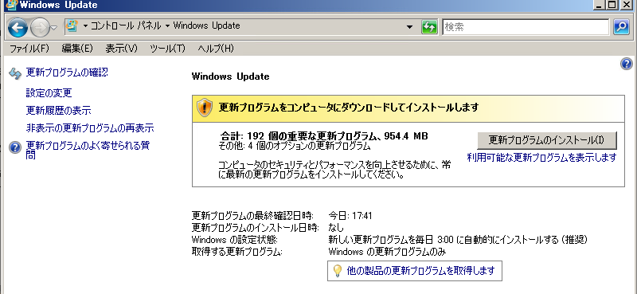This screenshot has height=294, width=637.
Task: Click the 今日: 17:41 last check value
Action: coord(350,215)
